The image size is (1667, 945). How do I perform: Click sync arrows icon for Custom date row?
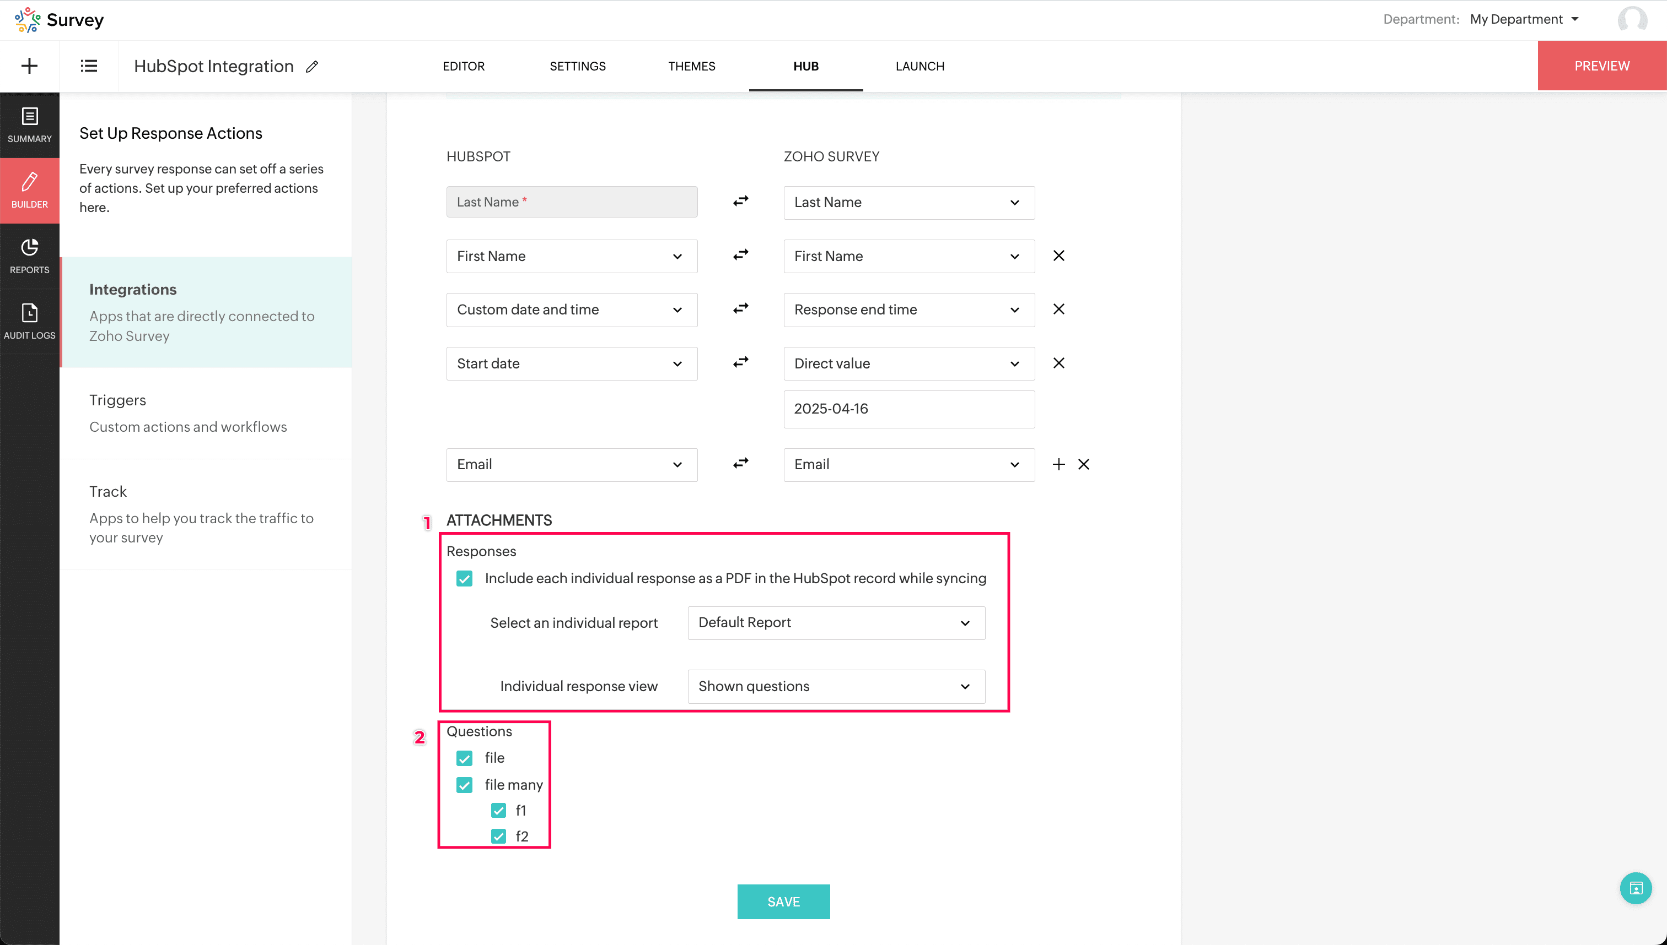click(x=740, y=308)
